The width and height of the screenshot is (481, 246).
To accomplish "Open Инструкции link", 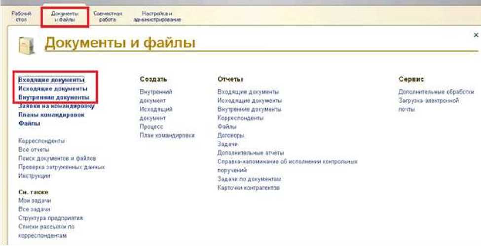I will tap(34, 176).
